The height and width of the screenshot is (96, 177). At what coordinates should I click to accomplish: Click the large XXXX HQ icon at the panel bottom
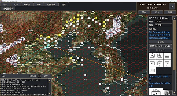[156, 92]
